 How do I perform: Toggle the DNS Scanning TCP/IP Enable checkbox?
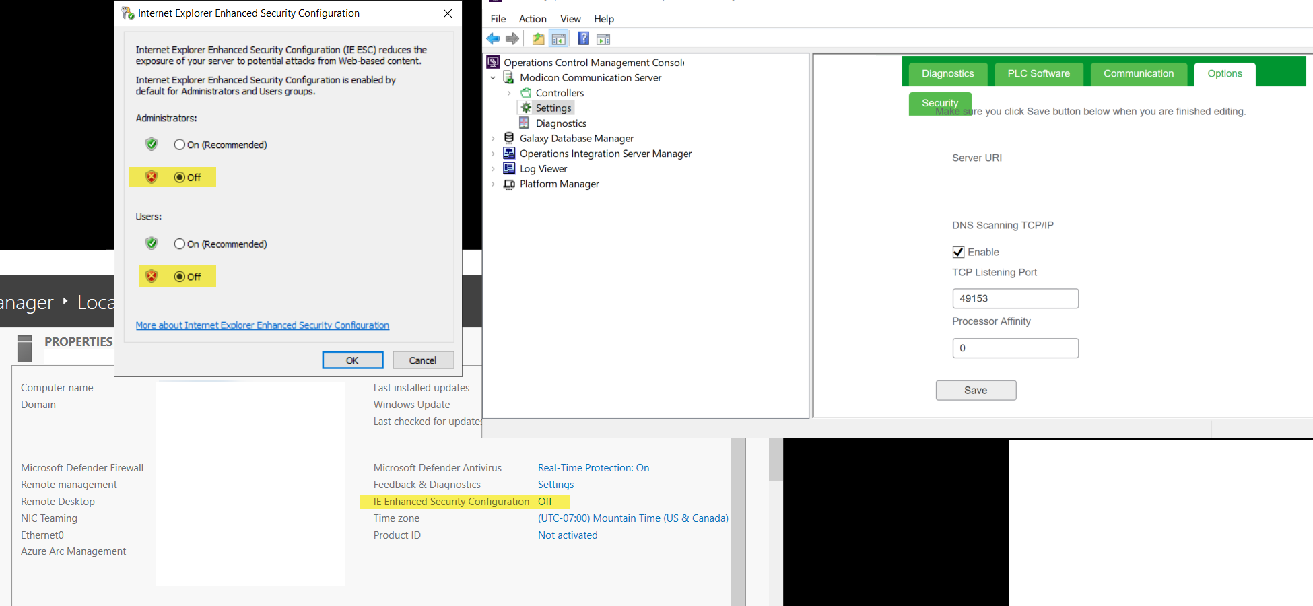pos(958,252)
